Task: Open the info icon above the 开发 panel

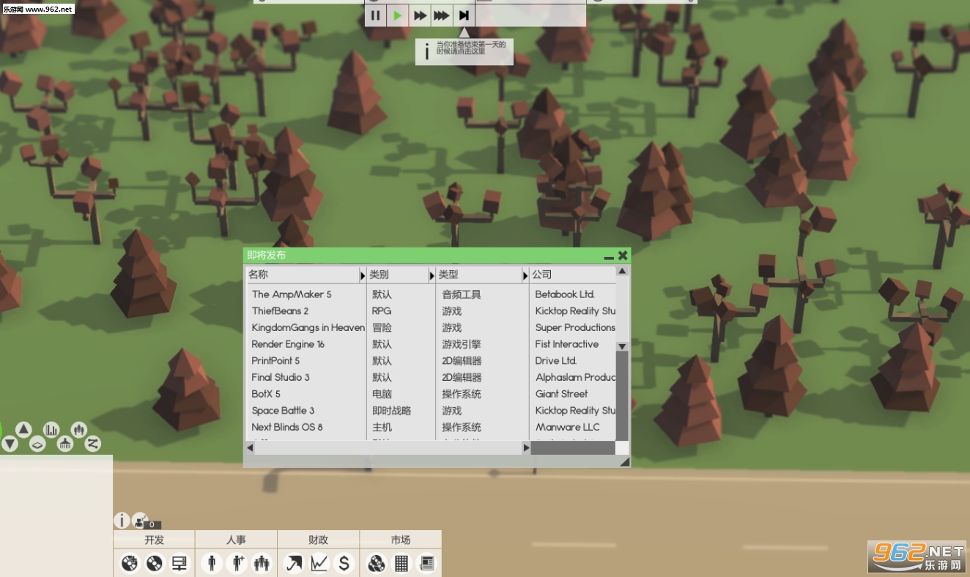Action: 122,521
